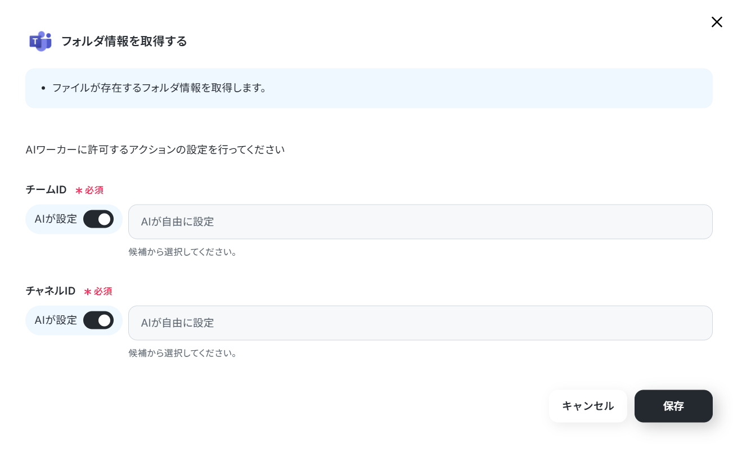
Task: Click the helper text under the チャネルID field
Action: click(183, 353)
